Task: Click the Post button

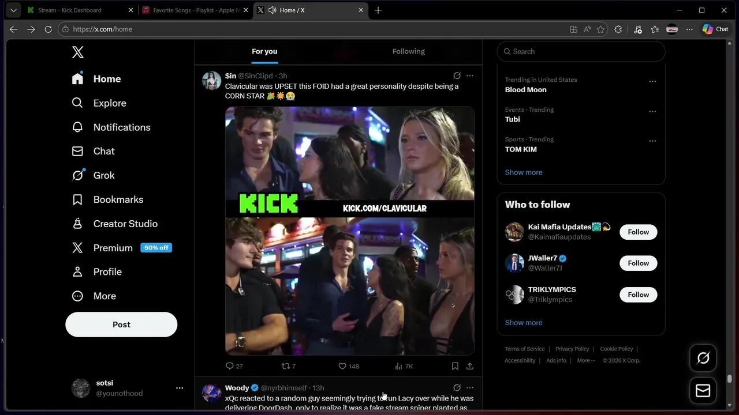Action: coord(121,325)
